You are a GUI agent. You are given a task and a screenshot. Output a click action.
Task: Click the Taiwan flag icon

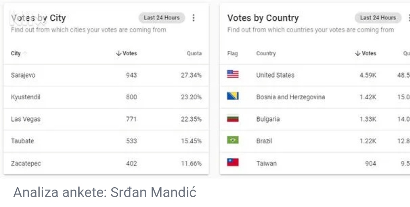(x=233, y=162)
